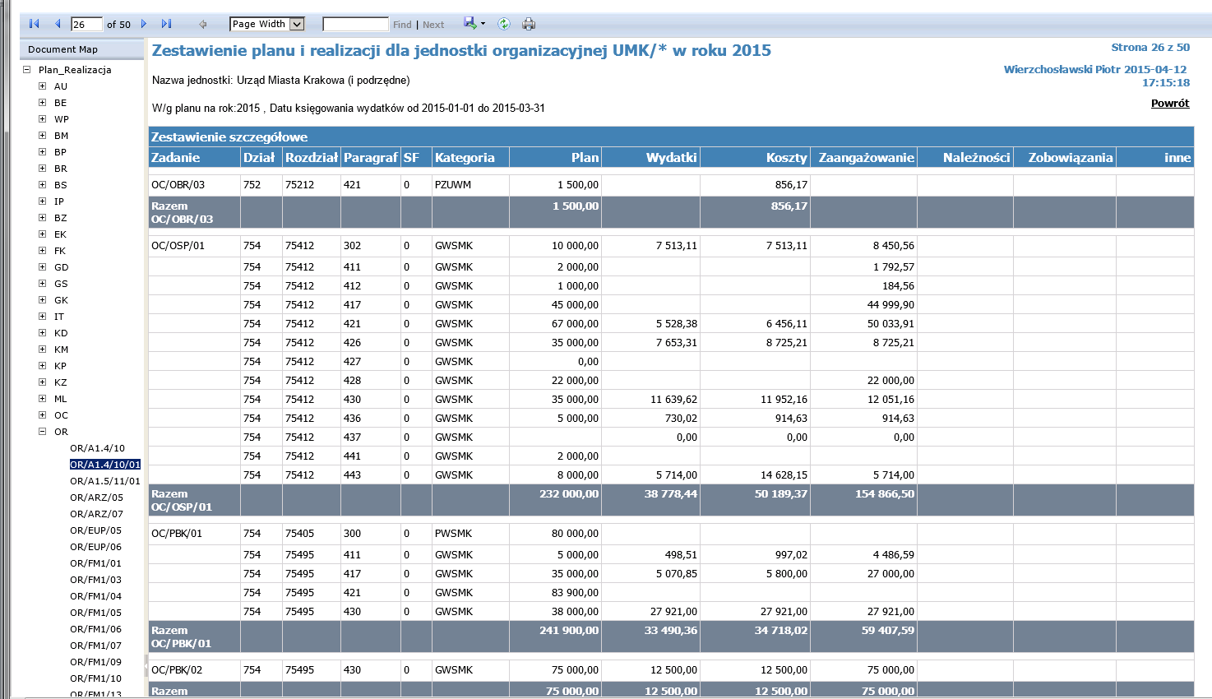This screenshot has height=699, width=1212.
Task: Click the 83 900,00 plan value
Action: (575, 593)
